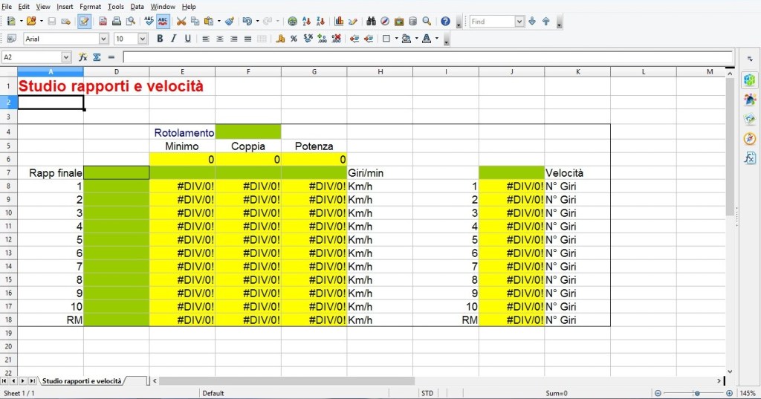Toggle Bold formatting
761x399 pixels.
pyautogui.click(x=160, y=39)
